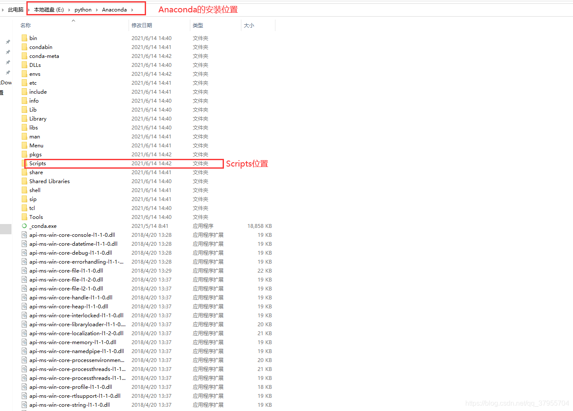Click the Lib folder icon
573x411 pixels.
point(24,109)
